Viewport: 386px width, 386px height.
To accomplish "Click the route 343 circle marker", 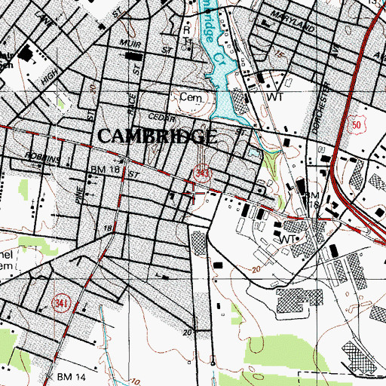I will 202,173.
